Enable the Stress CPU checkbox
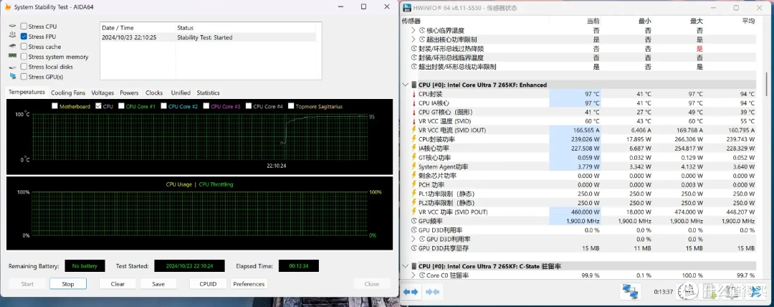The width and height of the screenshot is (774, 307). 24,27
